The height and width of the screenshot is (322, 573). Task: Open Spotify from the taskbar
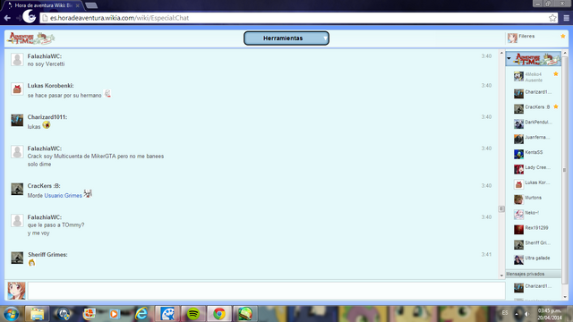click(x=193, y=314)
